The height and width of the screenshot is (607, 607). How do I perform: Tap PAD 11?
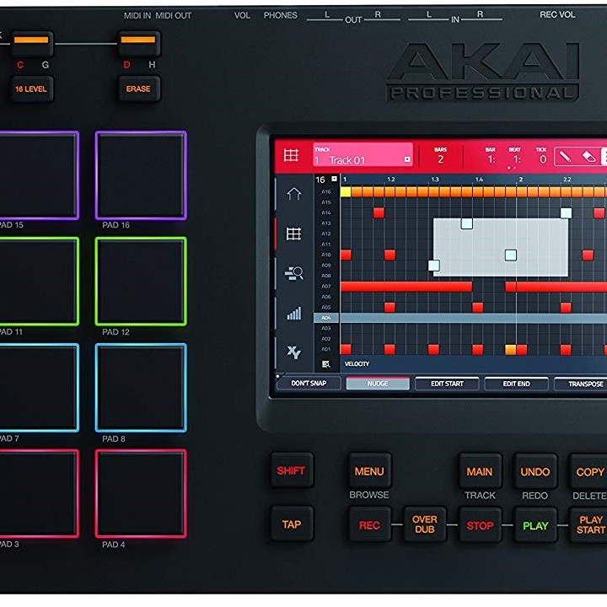tap(38, 282)
